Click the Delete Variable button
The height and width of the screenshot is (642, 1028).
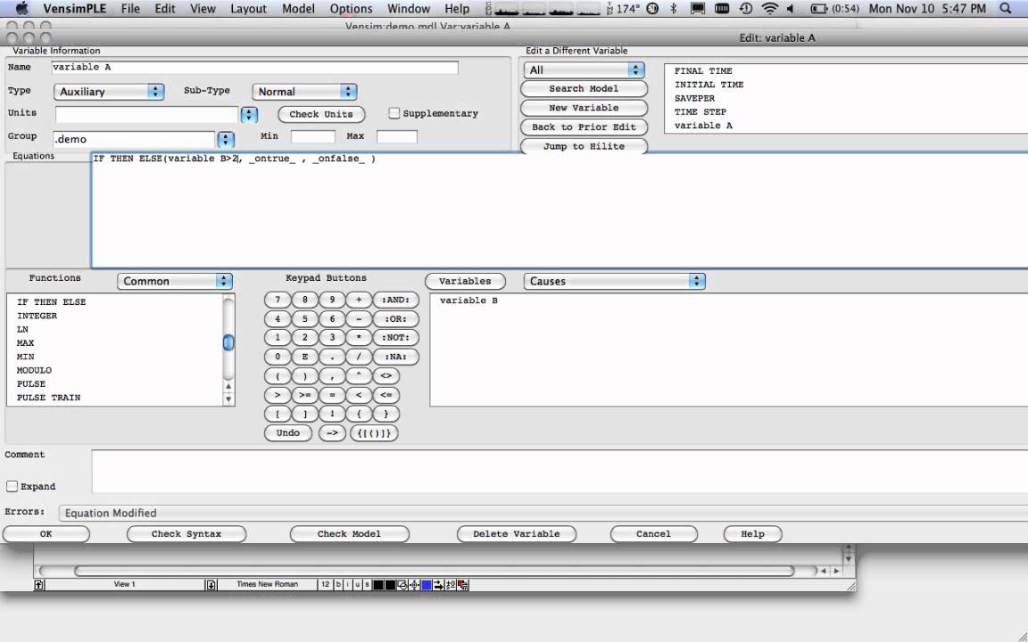pos(517,534)
